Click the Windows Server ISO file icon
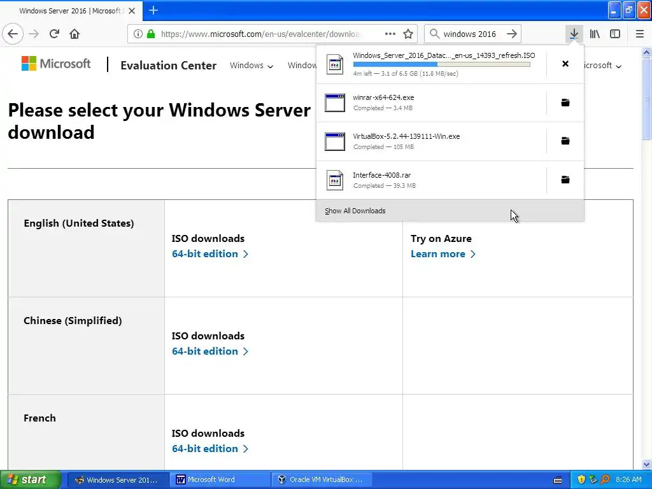The image size is (652, 489). click(x=335, y=64)
